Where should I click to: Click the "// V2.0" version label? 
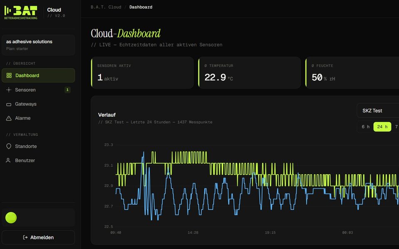(56, 16)
